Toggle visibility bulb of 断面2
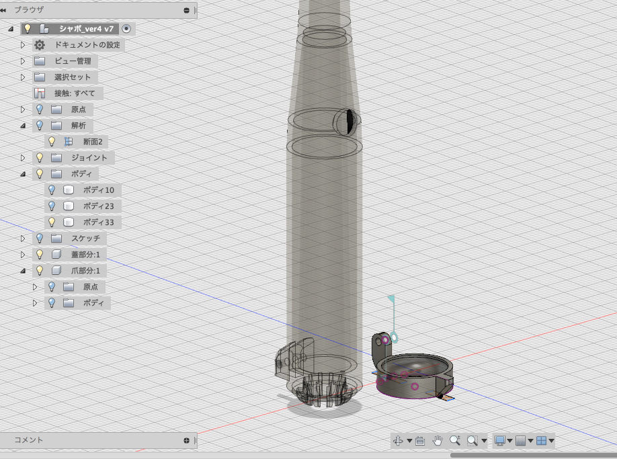This screenshot has height=459, width=617. 52,141
